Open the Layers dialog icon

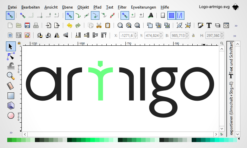pos(218,25)
